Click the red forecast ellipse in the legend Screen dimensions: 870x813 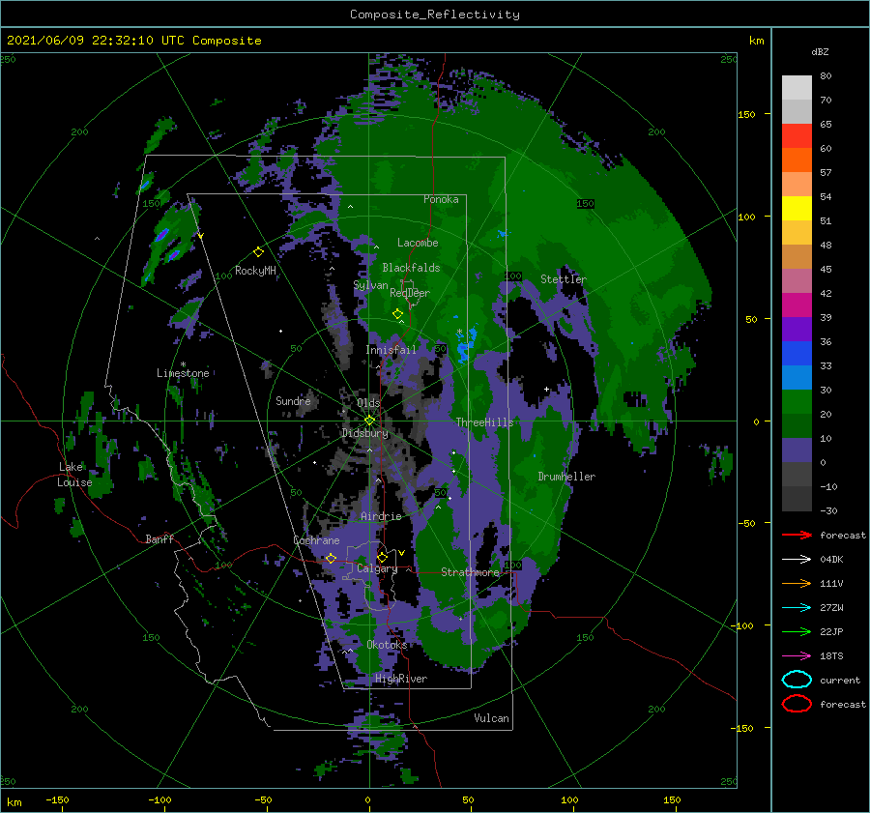pyautogui.click(x=797, y=704)
